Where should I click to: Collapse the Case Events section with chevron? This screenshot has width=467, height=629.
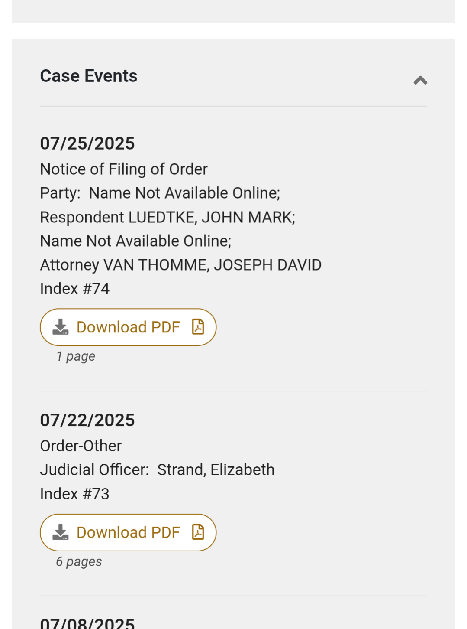pos(420,81)
